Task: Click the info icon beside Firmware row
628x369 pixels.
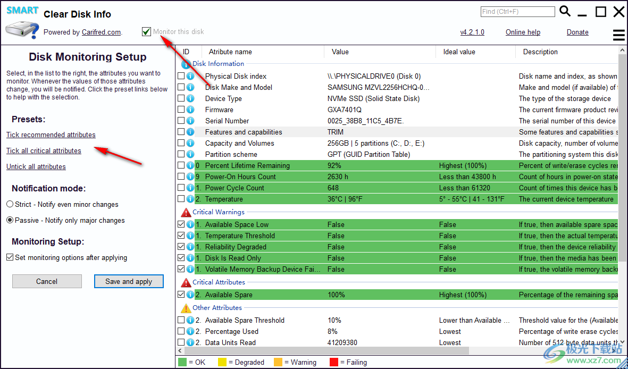Action: click(x=190, y=110)
